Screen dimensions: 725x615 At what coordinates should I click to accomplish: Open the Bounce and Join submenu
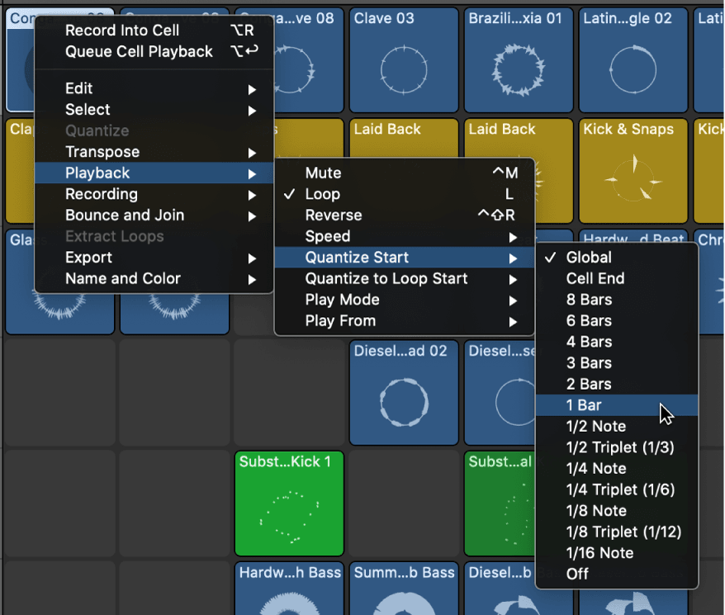click(x=154, y=215)
